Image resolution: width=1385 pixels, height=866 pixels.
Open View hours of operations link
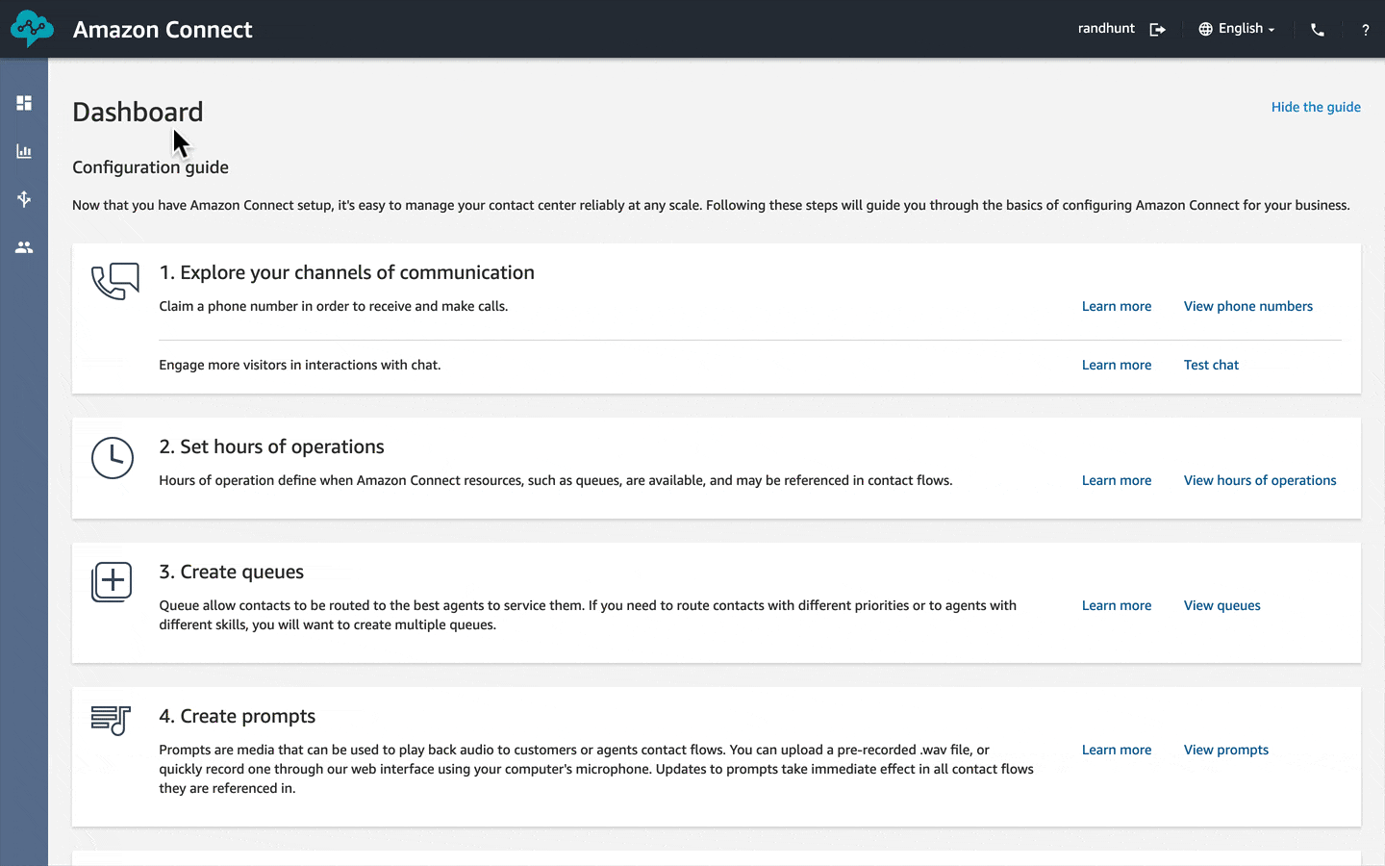click(1260, 480)
